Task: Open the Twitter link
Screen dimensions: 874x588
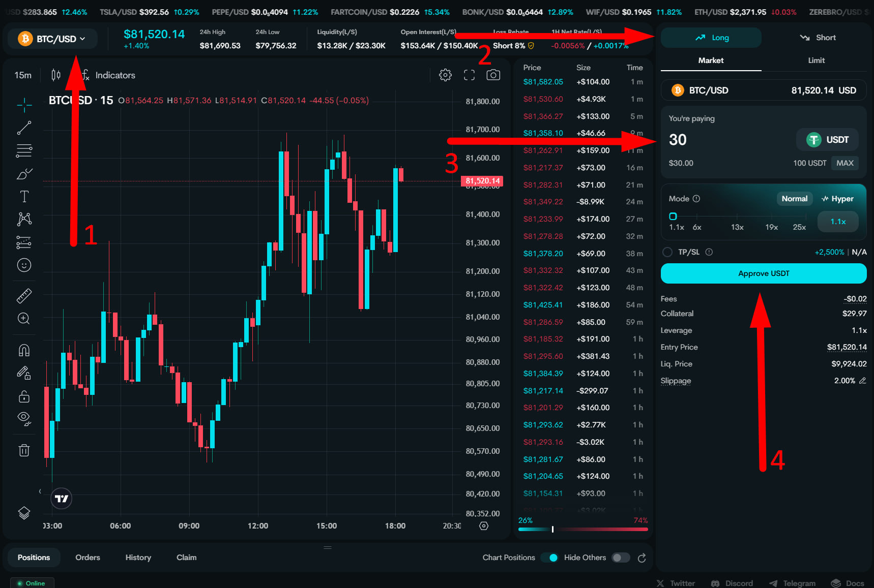Action: click(676, 583)
